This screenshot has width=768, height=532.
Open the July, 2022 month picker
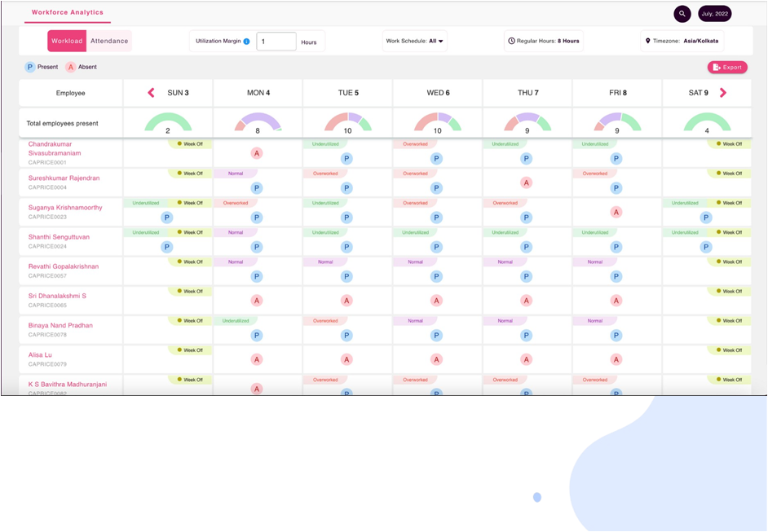coord(714,14)
